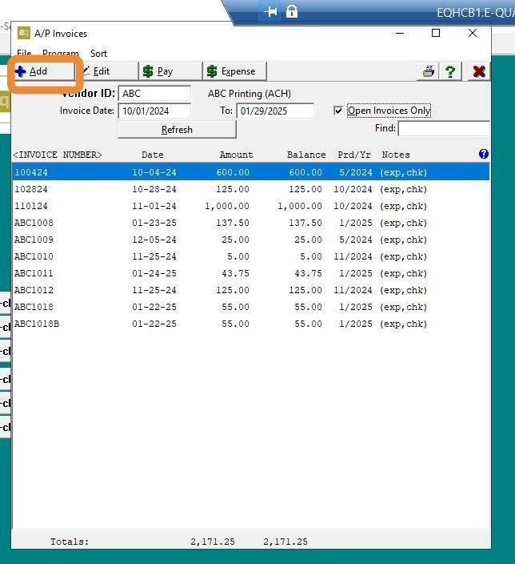Select invoice ABC1010 row
Viewport: 515px width, 564px height.
tap(250, 256)
